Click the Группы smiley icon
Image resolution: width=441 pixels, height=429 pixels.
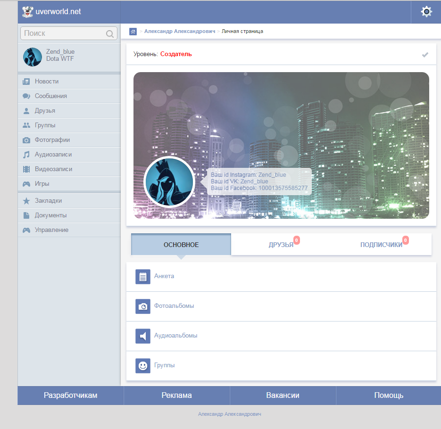click(x=143, y=366)
